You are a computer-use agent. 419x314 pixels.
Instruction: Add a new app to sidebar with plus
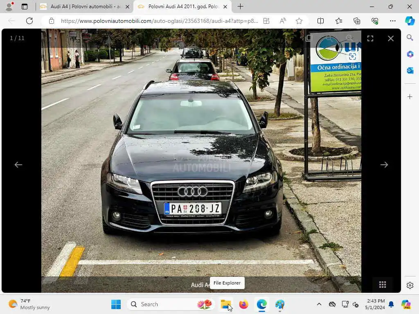(x=410, y=96)
